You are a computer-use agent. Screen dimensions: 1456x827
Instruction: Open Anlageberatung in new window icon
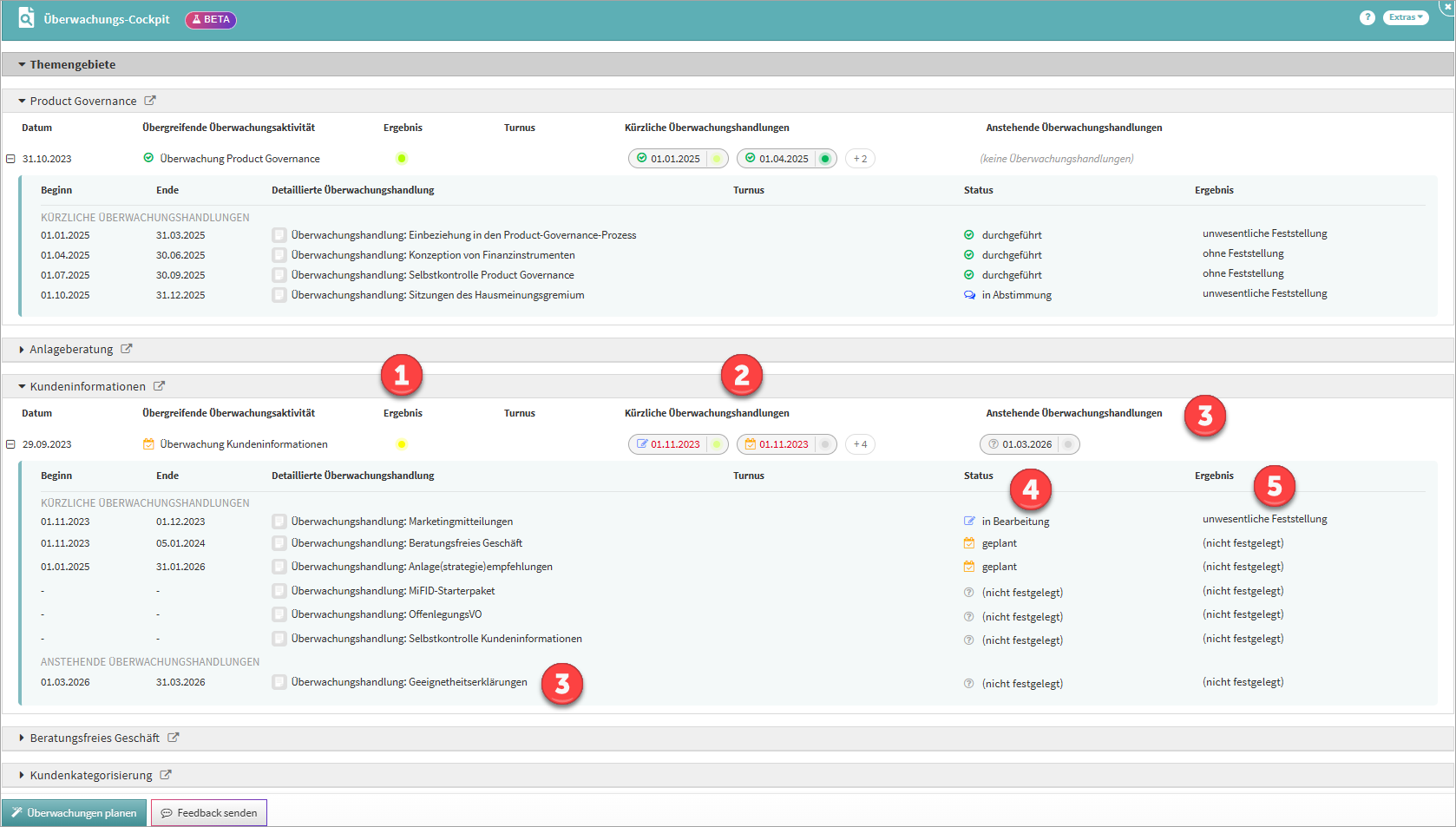[x=127, y=349]
